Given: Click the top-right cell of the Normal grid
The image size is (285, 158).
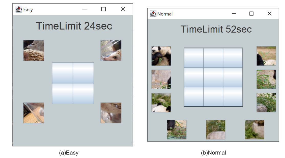Looking at the screenshot, I should 233,58.
